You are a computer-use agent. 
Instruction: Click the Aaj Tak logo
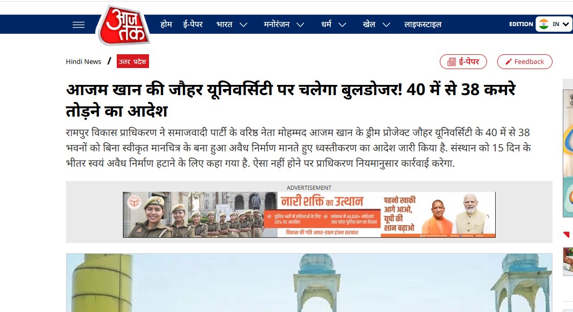coord(123,25)
